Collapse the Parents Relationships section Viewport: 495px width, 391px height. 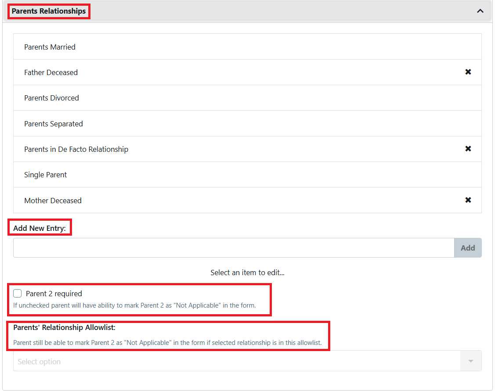click(480, 11)
